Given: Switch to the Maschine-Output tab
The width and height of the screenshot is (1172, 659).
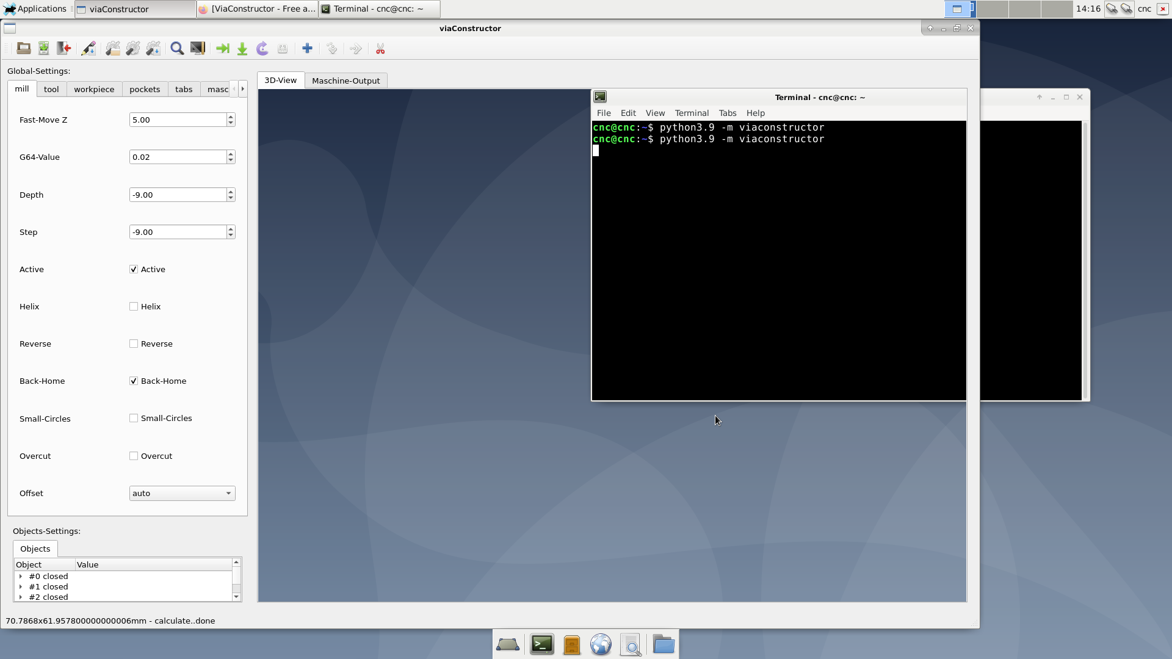Looking at the screenshot, I should point(345,81).
